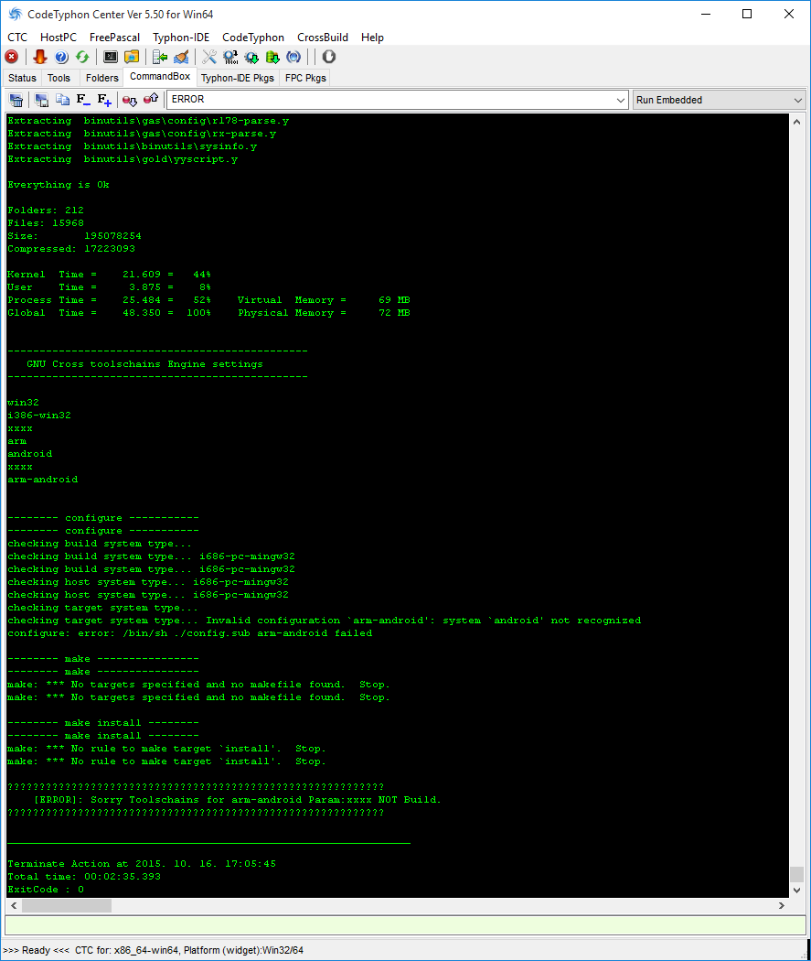
Task: Click the '[ERROR]: Sorry Toolschains' output line
Action: pyautogui.click(x=237, y=800)
